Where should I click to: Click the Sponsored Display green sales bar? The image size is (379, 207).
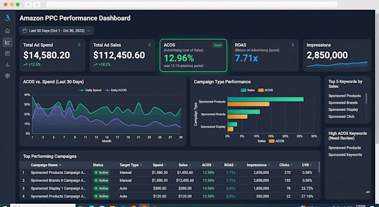pyautogui.click(x=232, y=124)
